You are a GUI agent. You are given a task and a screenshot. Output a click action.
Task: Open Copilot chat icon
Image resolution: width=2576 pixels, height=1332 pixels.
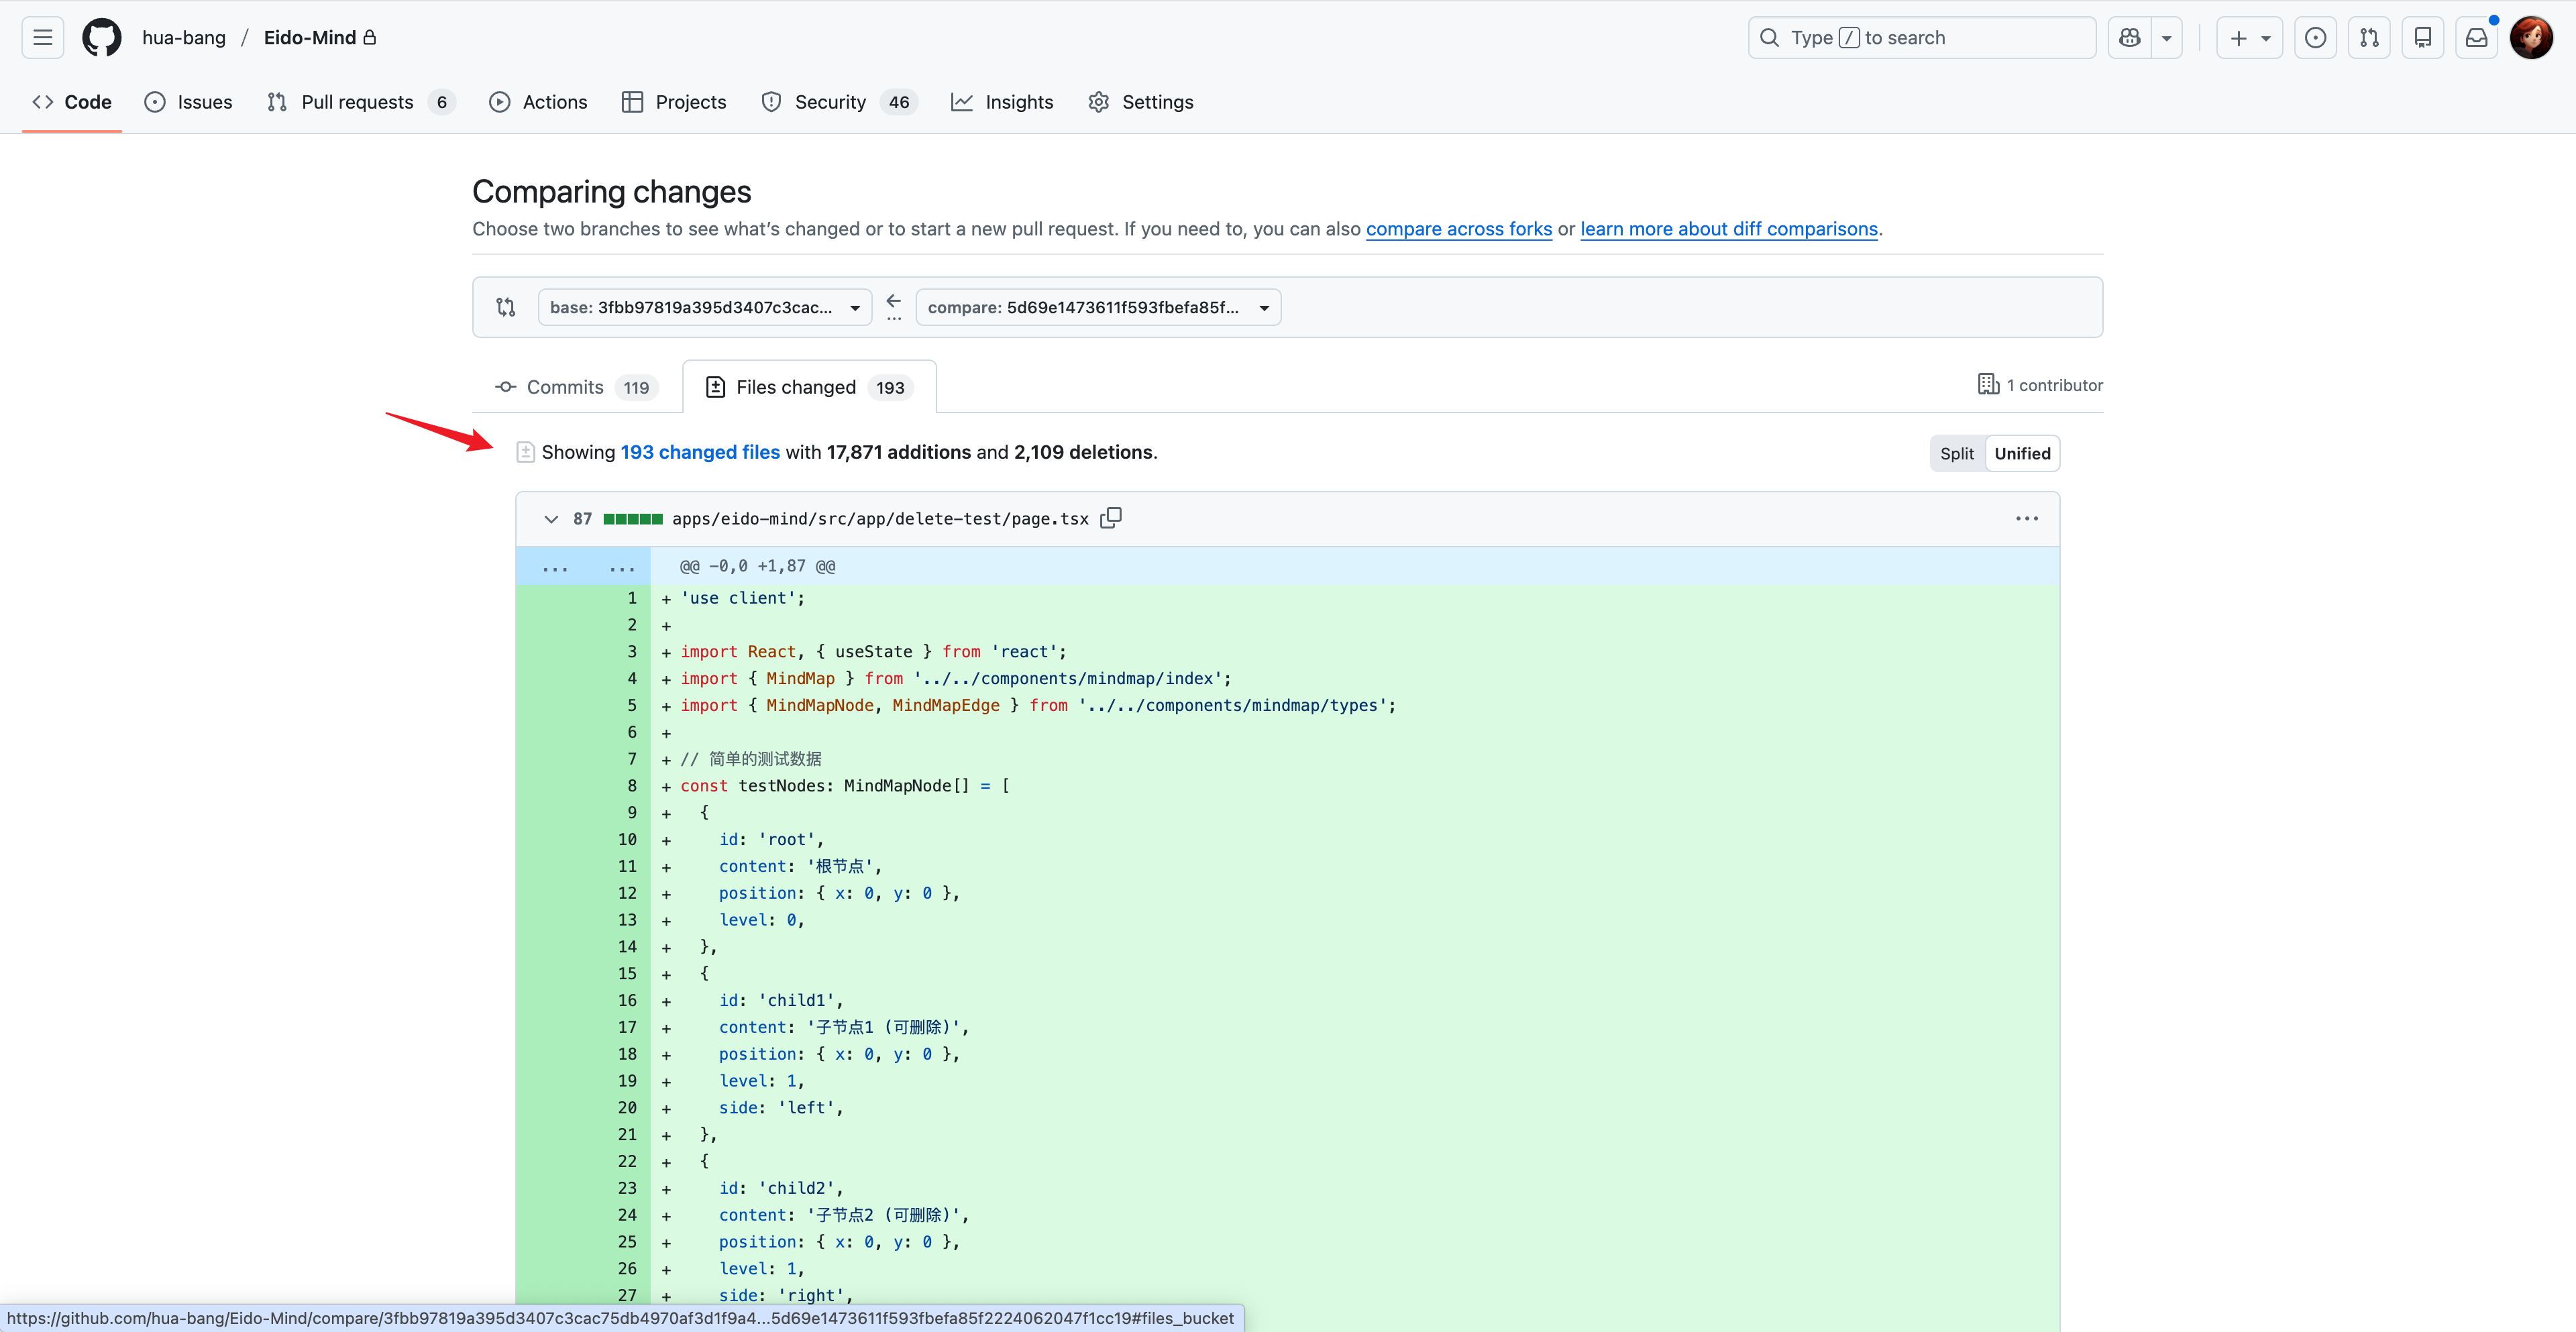(2130, 38)
